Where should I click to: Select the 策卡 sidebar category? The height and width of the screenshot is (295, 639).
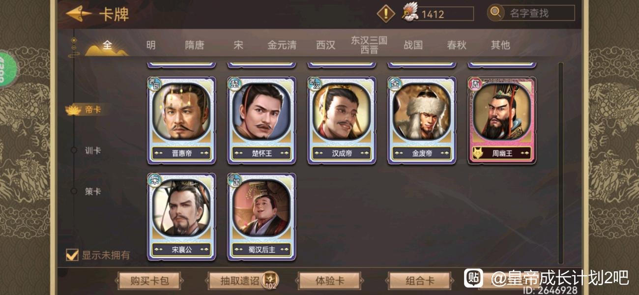coord(92,191)
